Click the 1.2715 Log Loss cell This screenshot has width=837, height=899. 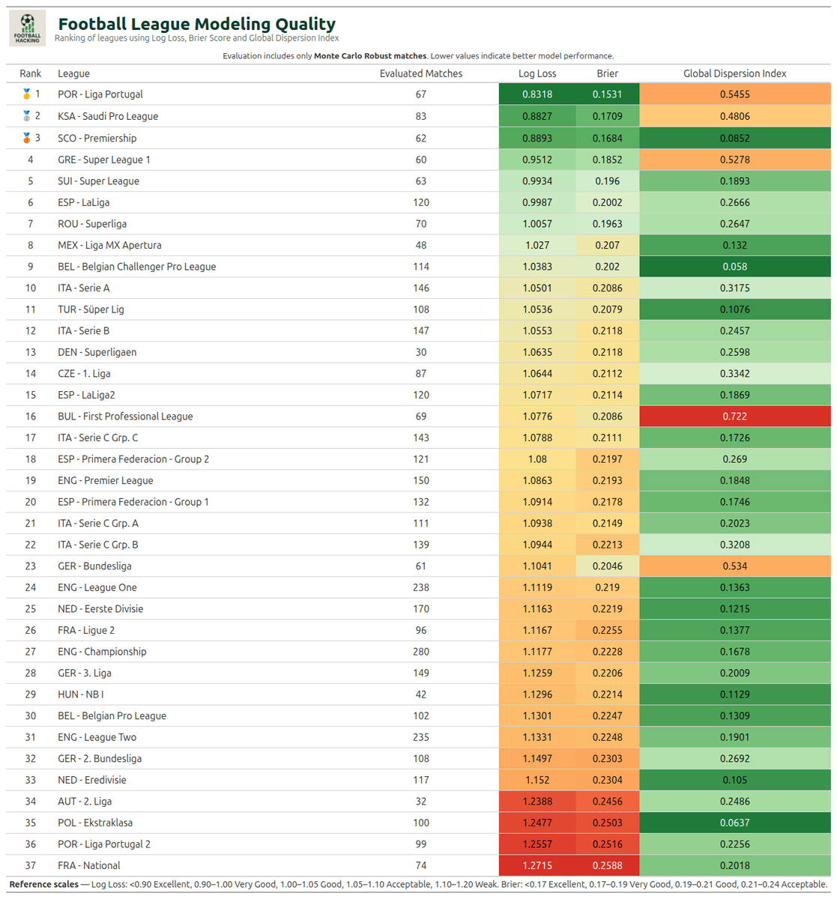coord(537,865)
